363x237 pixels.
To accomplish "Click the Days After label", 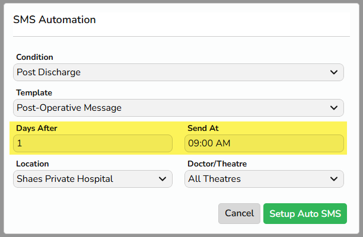I will 37,129.
